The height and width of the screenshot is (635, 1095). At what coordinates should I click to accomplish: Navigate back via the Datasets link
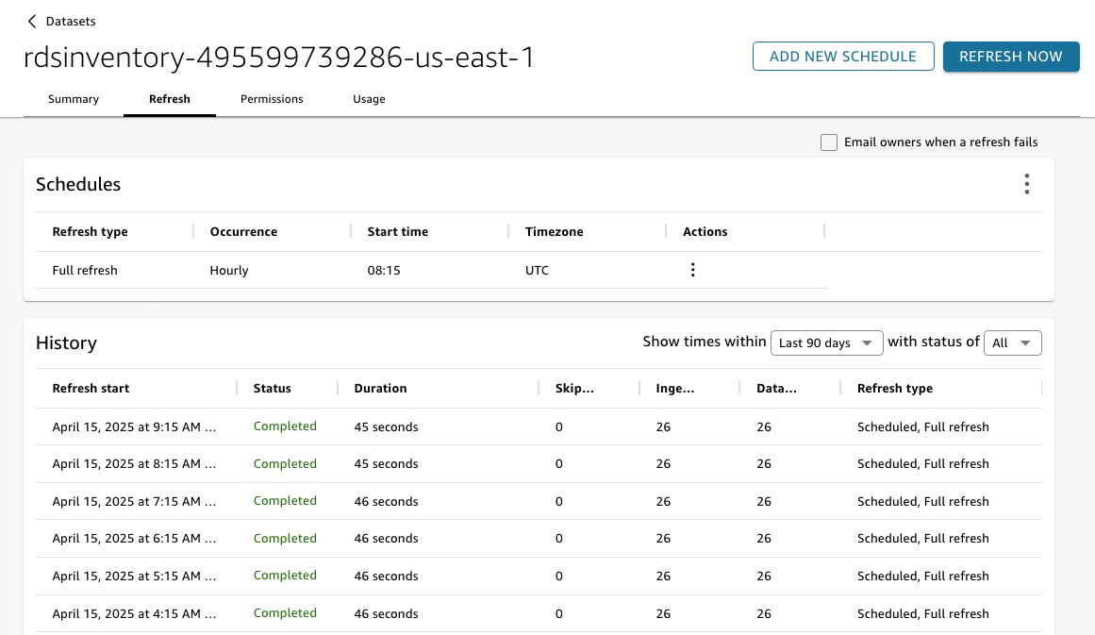[71, 21]
